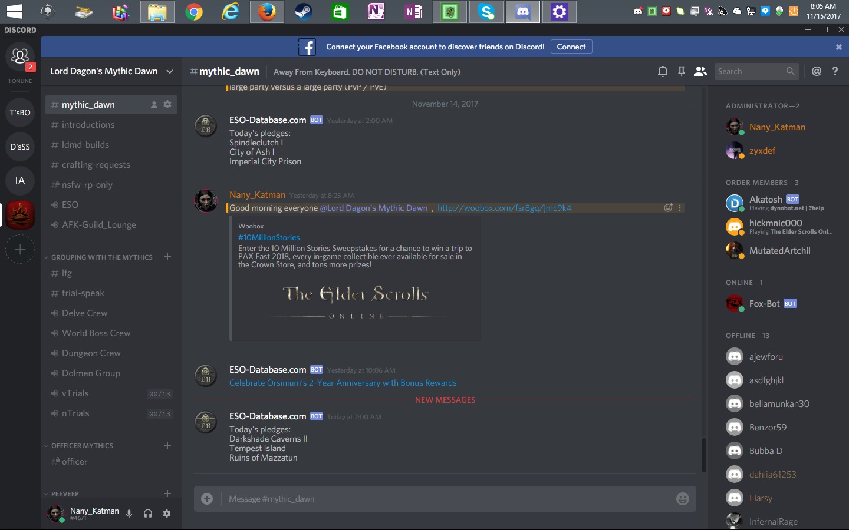Create channel in PEEVEEP category
Image resolution: width=849 pixels, height=530 pixels.
(167, 493)
